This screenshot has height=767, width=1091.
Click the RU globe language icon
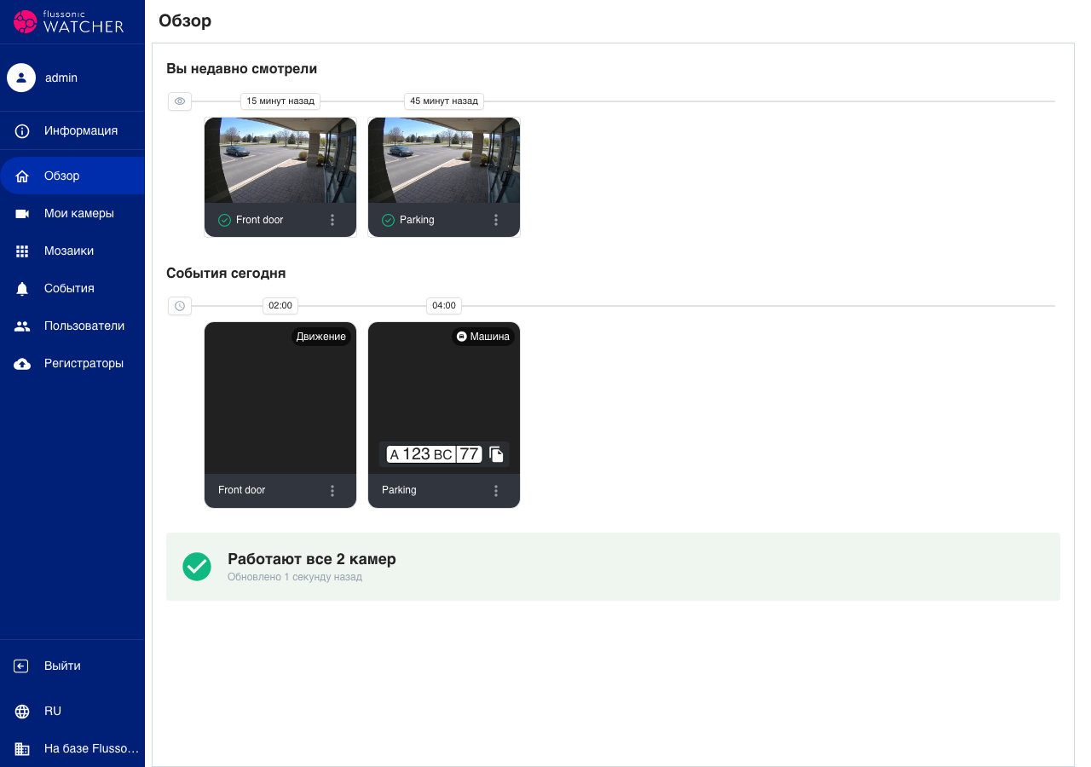coord(22,712)
